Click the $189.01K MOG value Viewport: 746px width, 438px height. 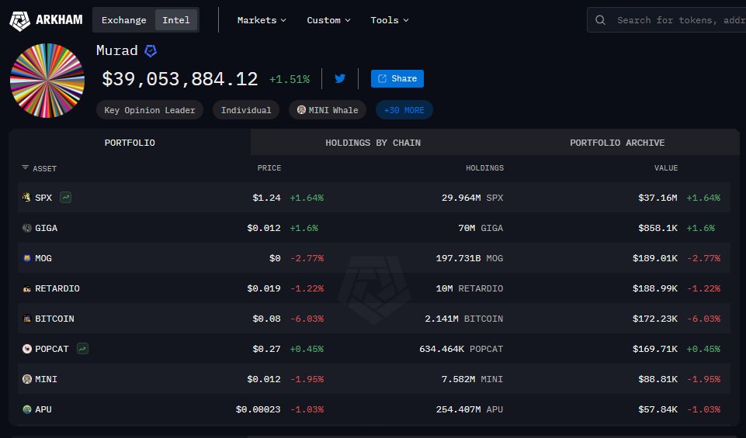coord(654,258)
